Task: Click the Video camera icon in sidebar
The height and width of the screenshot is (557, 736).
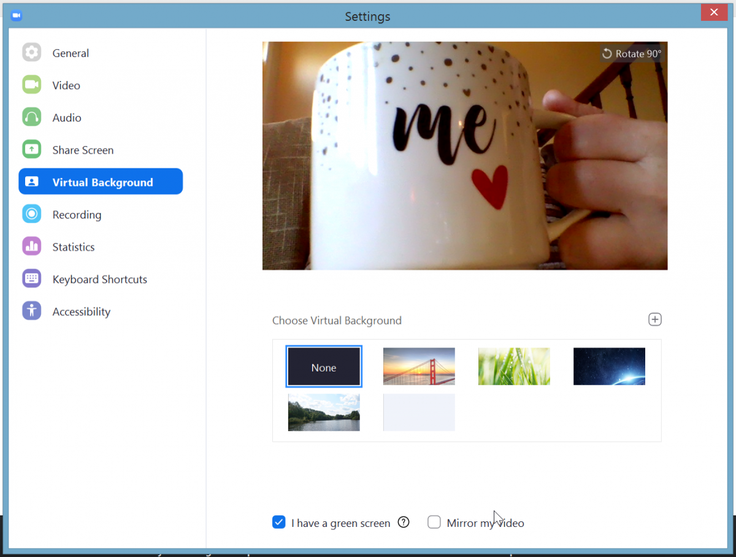Action: pos(32,85)
